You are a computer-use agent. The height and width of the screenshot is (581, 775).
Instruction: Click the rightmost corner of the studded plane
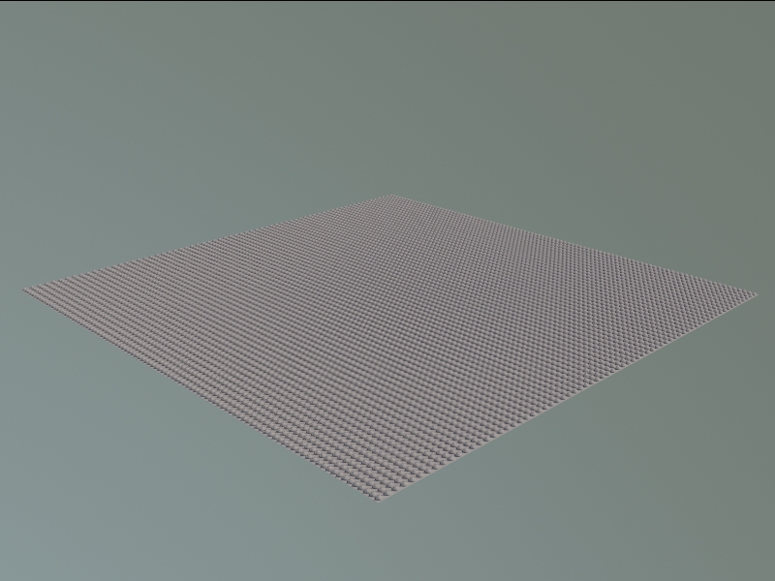[755, 290]
